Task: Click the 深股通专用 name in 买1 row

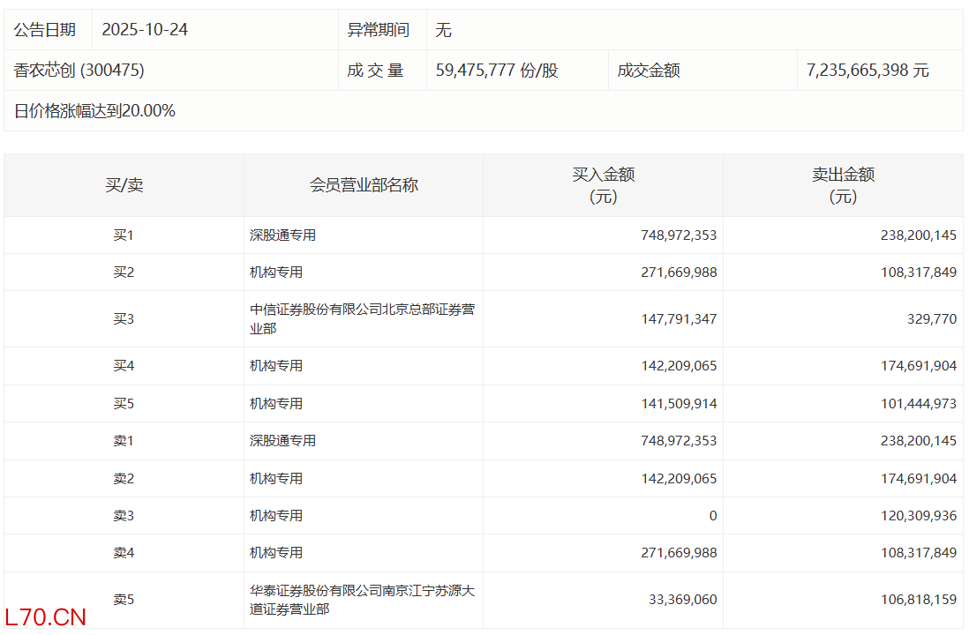Action: pos(282,235)
